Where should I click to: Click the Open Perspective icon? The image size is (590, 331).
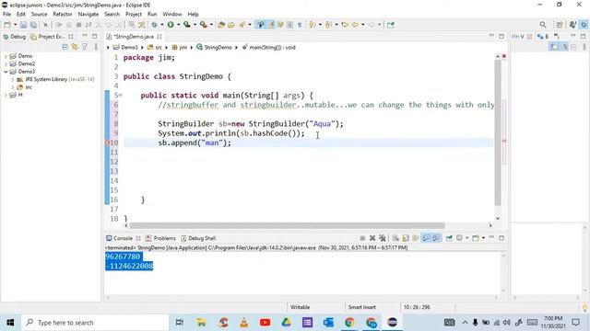coord(560,25)
